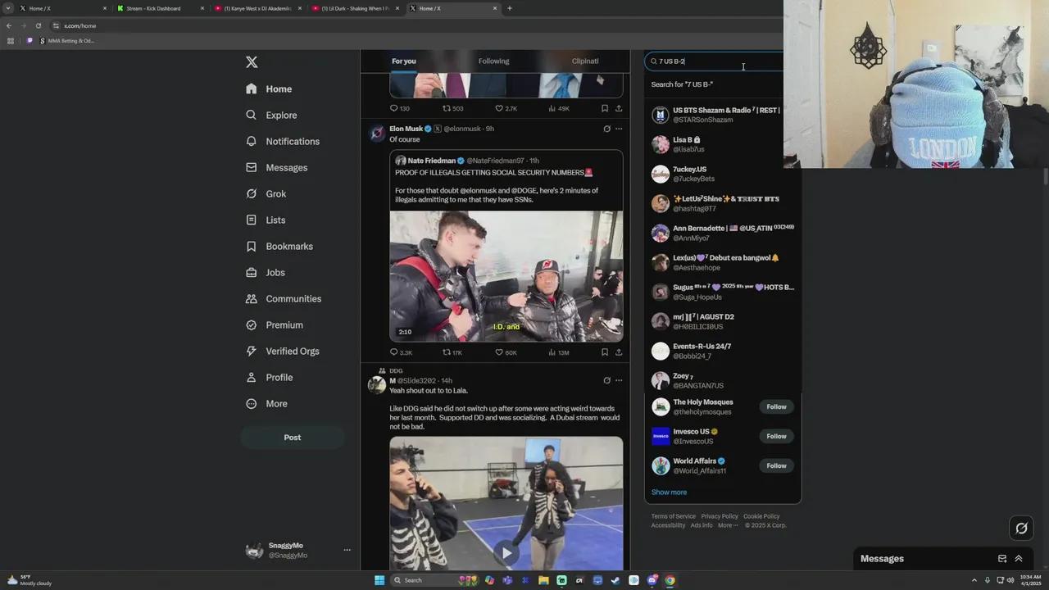The image size is (1049, 590).
Task: Switch to Kanye West x DJ Akademiks tab
Action: tap(257, 8)
